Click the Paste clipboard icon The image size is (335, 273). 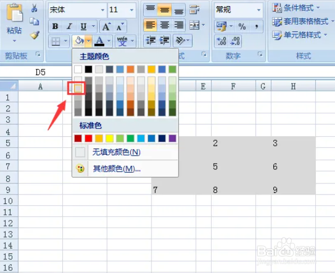pyautogui.click(x=14, y=12)
